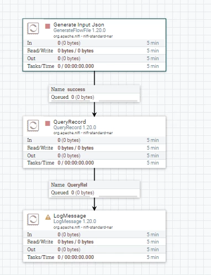Click the QueryRecord processor icon
This screenshot has height=275, width=211.
[33, 125]
